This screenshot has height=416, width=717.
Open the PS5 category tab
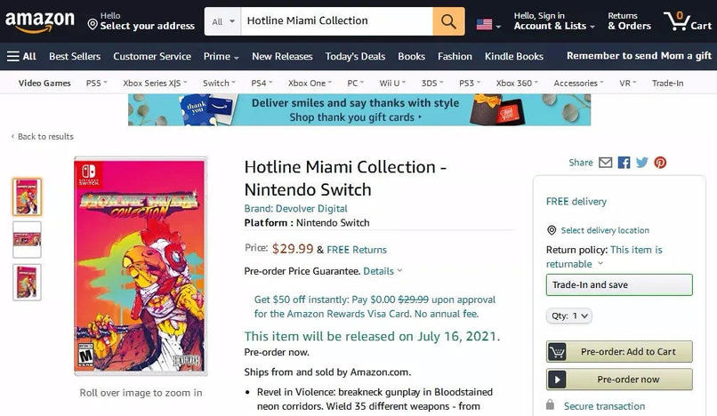(95, 83)
